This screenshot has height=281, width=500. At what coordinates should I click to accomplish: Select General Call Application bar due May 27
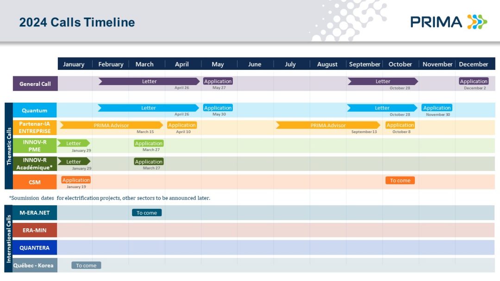(x=218, y=81)
